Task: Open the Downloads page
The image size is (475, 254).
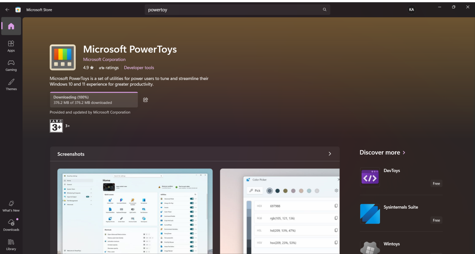Action: click(x=11, y=225)
